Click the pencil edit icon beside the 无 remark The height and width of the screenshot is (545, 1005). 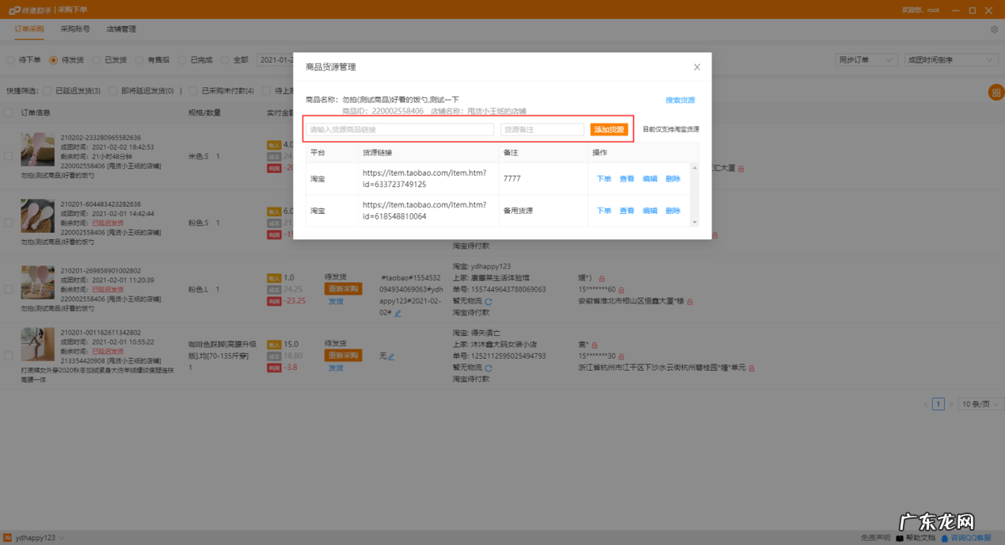click(x=391, y=356)
